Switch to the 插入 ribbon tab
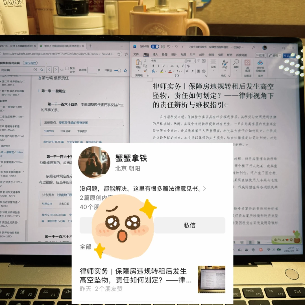 point(155,55)
